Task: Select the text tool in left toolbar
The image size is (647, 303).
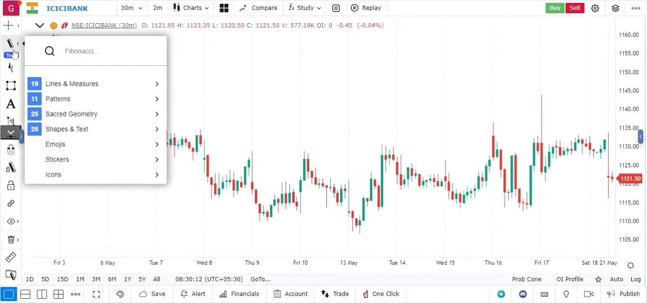Action: click(10, 104)
